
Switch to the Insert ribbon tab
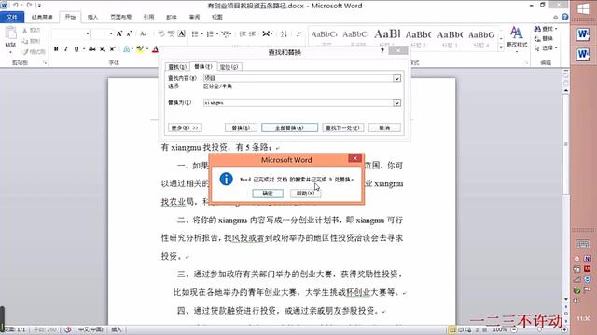pos(92,17)
